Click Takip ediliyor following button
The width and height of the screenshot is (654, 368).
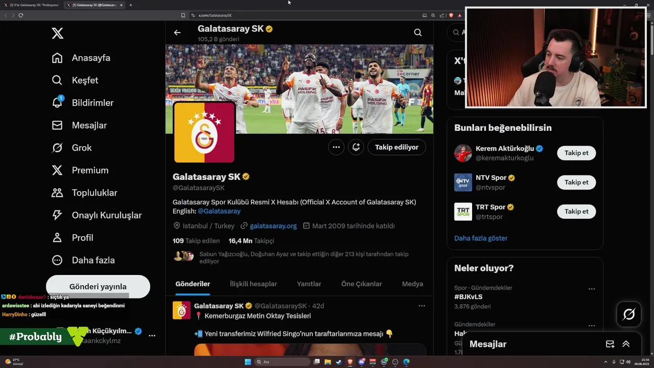397,147
